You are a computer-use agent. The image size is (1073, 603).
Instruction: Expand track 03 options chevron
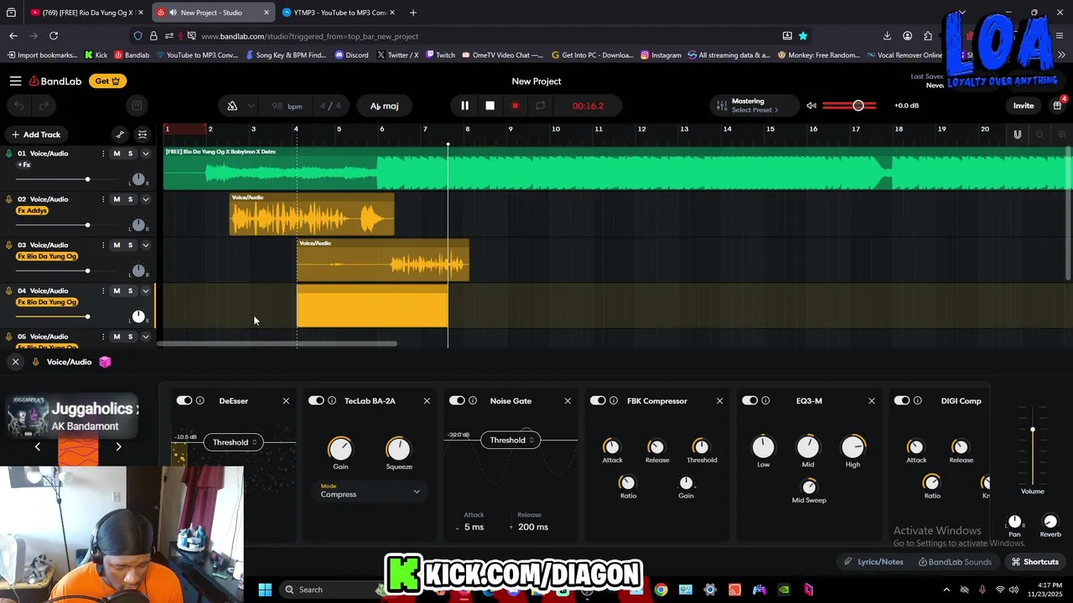[x=145, y=245]
